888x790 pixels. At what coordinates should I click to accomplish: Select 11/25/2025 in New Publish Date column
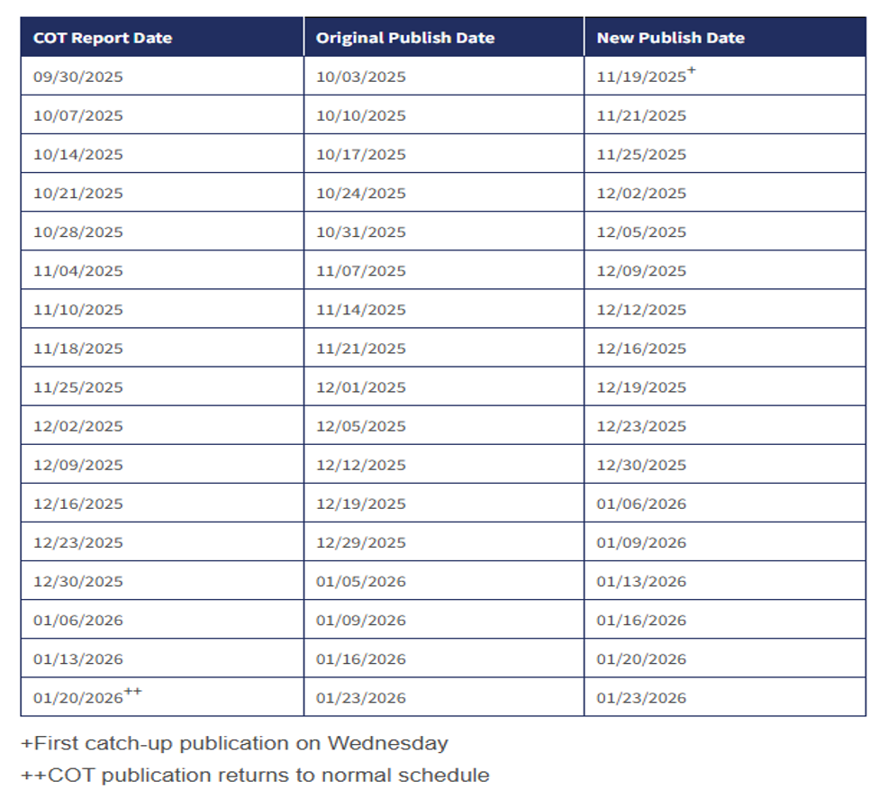pyautogui.click(x=641, y=155)
